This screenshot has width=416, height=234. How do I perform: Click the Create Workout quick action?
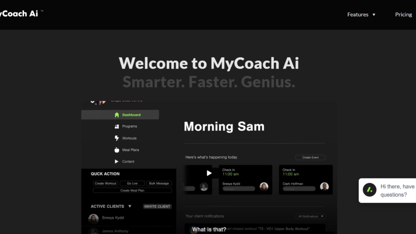(x=106, y=183)
